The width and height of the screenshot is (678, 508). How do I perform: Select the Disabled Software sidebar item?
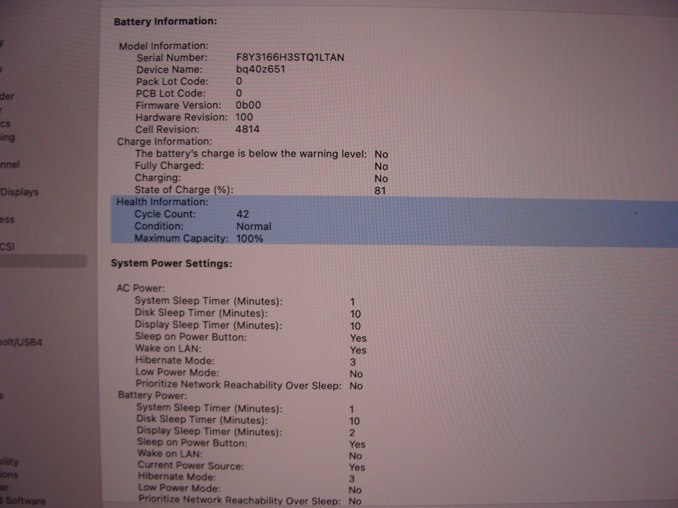(23, 501)
